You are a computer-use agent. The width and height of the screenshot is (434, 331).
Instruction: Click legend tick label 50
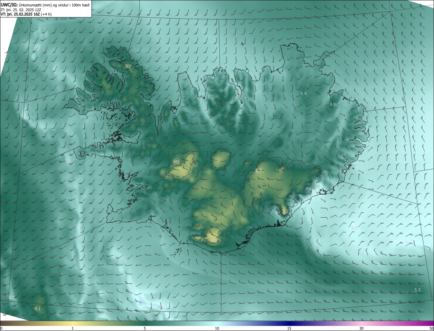431,328
